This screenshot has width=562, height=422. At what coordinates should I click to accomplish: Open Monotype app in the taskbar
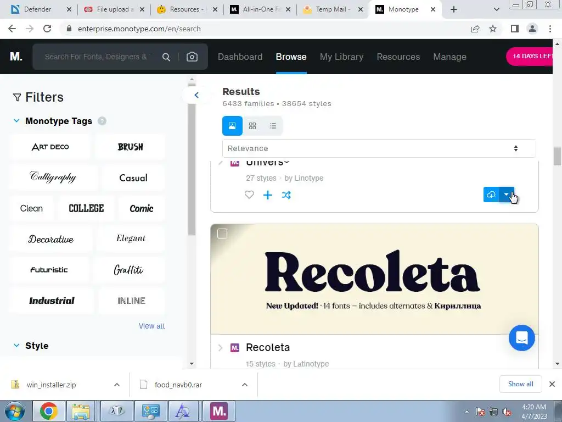(219, 411)
